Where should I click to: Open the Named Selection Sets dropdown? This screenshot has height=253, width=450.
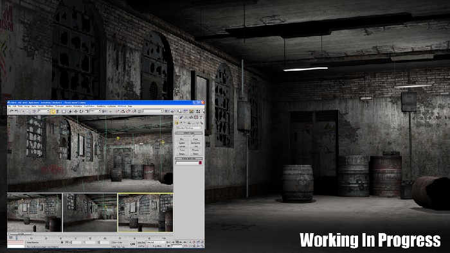click(153, 111)
